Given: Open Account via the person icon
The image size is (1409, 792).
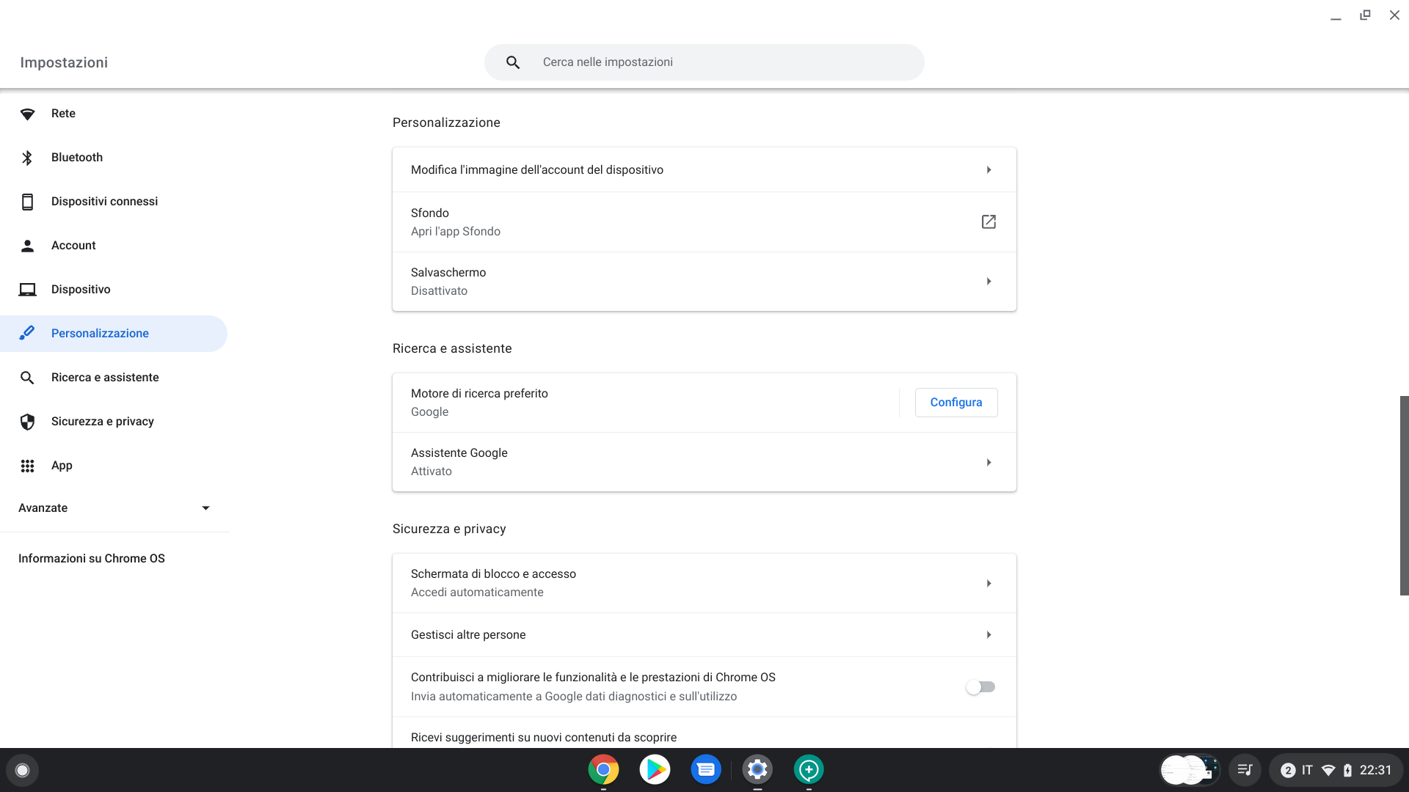Looking at the screenshot, I should (x=27, y=246).
